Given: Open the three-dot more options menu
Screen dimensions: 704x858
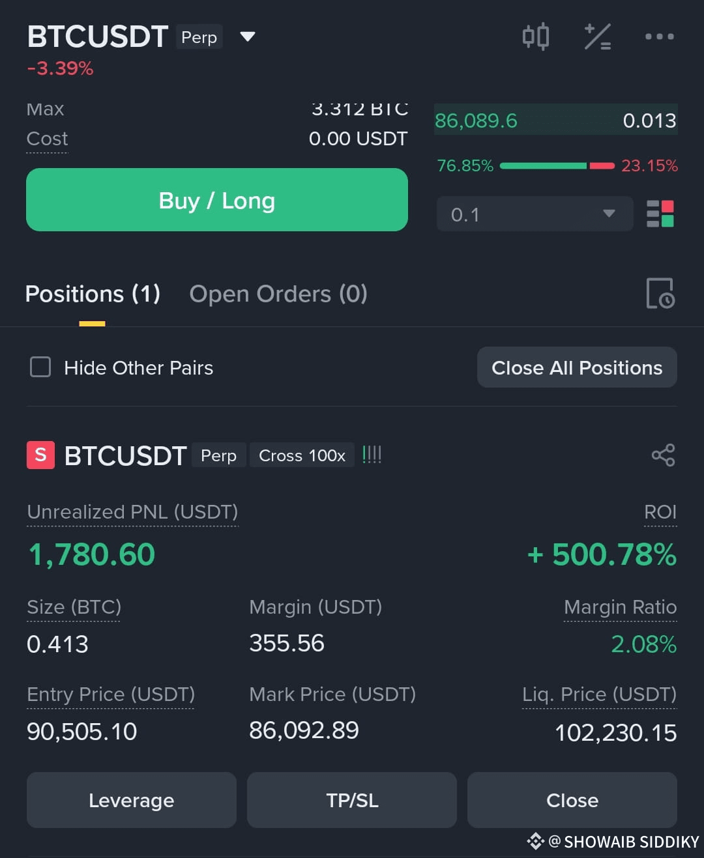Looking at the screenshot, I should [659, 36].
